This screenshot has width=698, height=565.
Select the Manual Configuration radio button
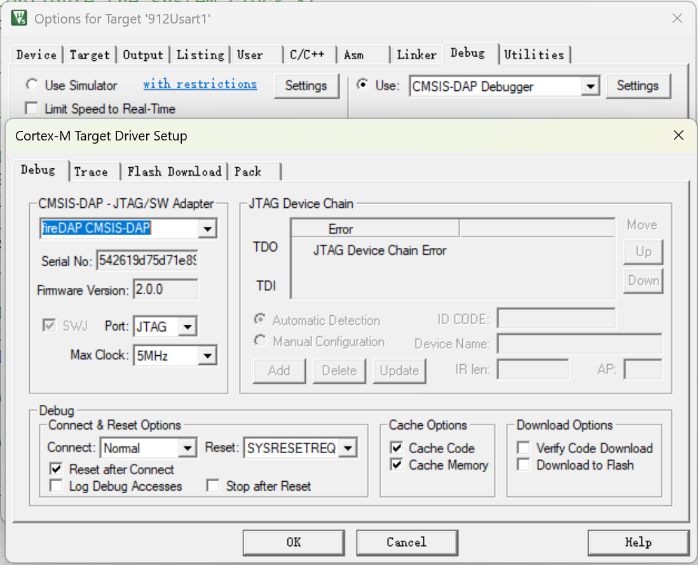260,341
